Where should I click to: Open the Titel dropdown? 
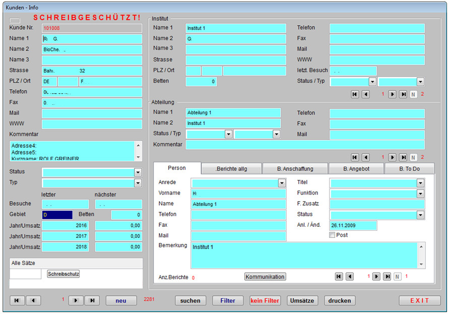coord(420,183)
